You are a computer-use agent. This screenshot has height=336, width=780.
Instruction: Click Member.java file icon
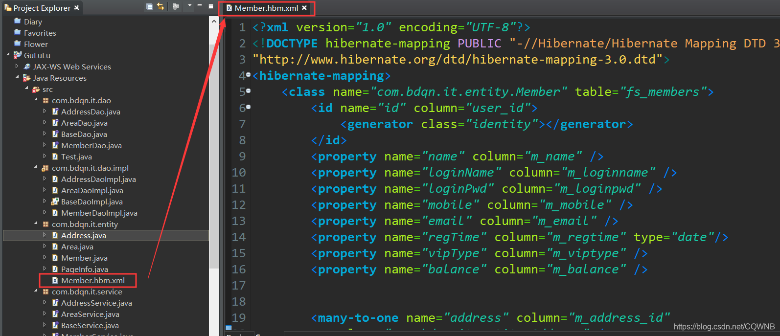pyautogui.click(x=55, y=258)
